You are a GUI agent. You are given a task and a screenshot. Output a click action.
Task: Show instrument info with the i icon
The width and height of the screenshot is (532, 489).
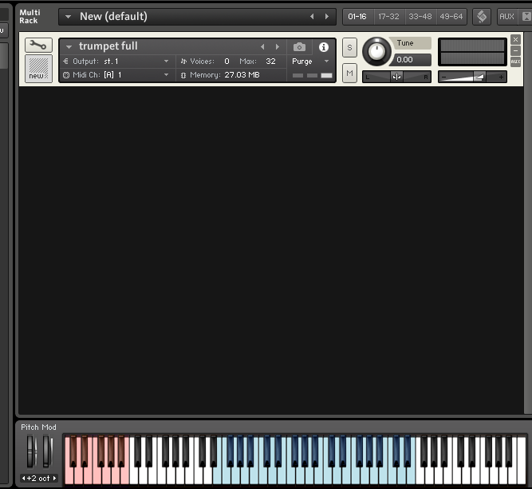coord(323,47)
